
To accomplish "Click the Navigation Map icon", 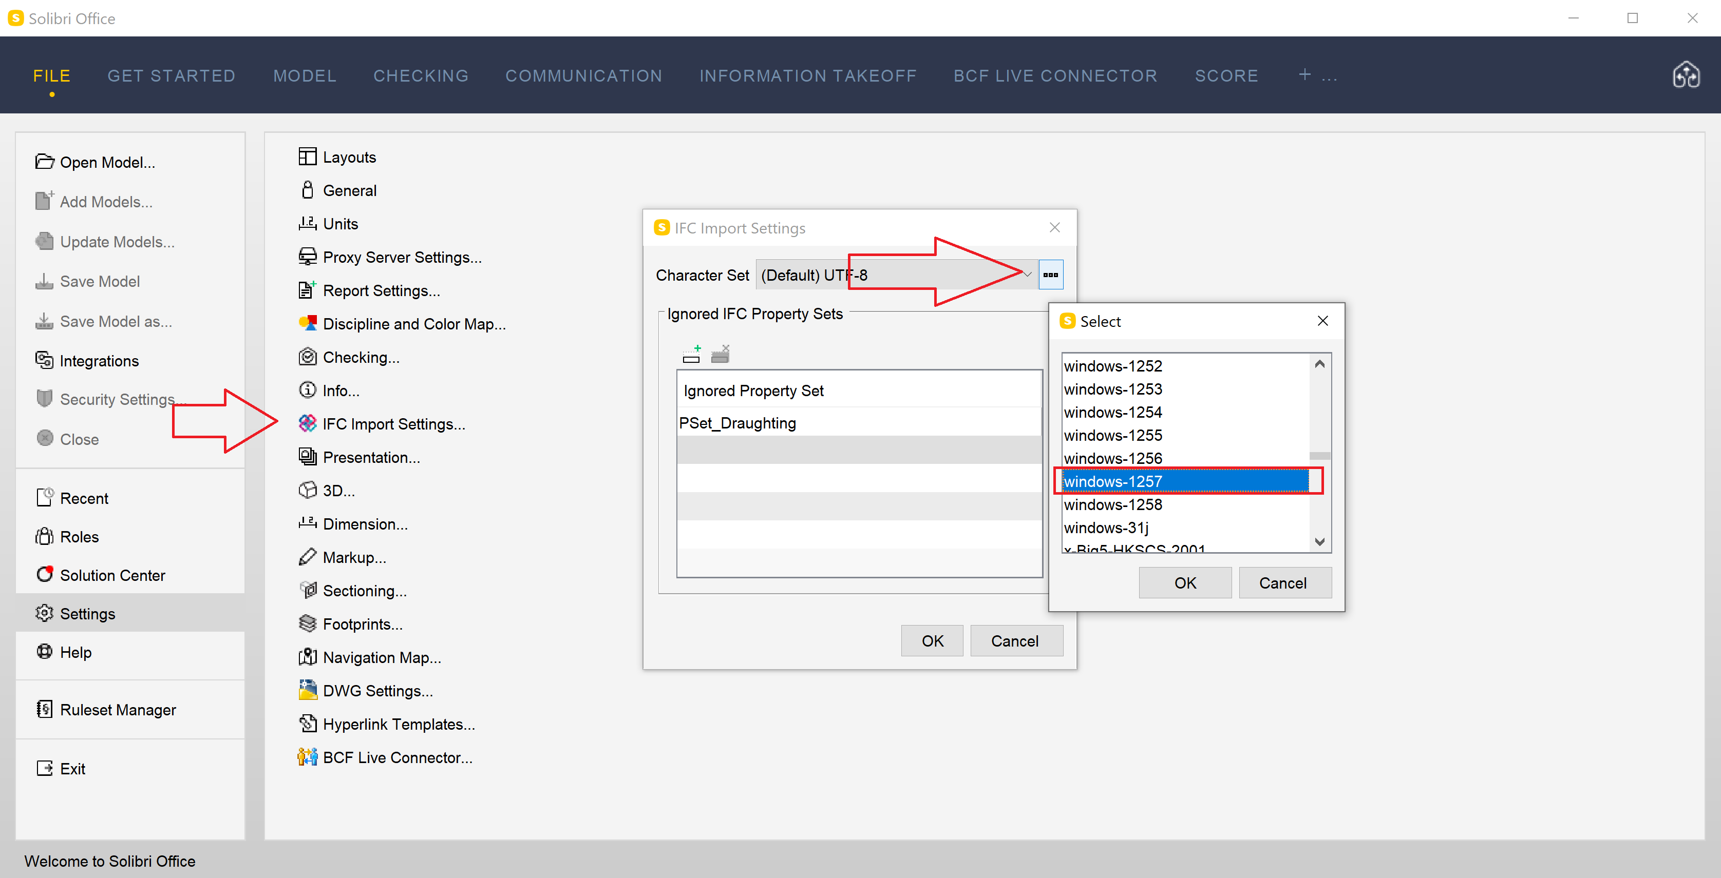I will click(x=307, y=657).
